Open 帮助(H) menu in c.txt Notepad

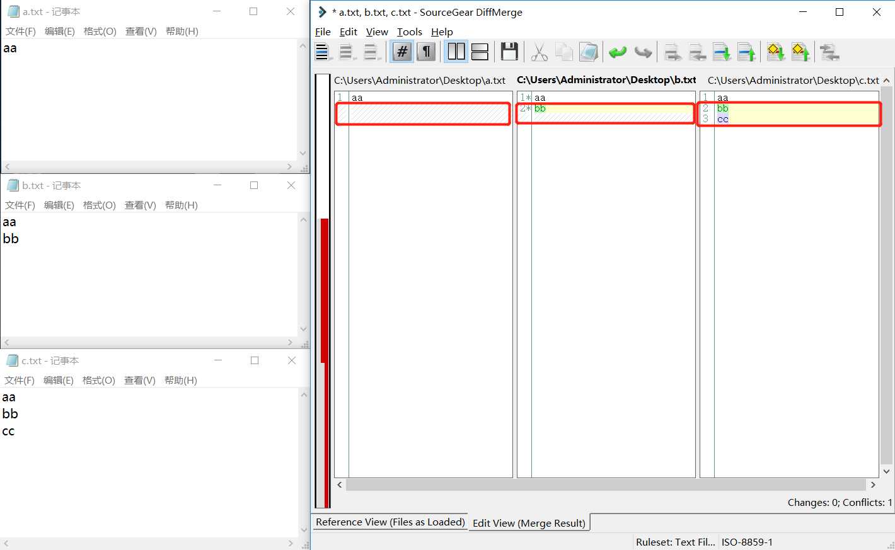pos(181,380)
